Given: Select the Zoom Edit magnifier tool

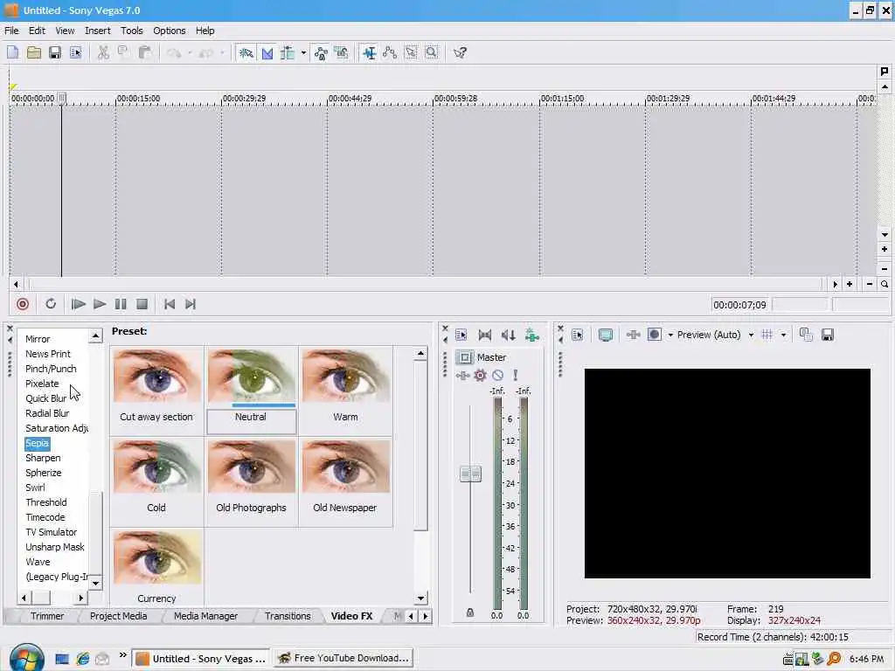Looking at the screenshot, I should pyautogui.click(x=432, y=53).
